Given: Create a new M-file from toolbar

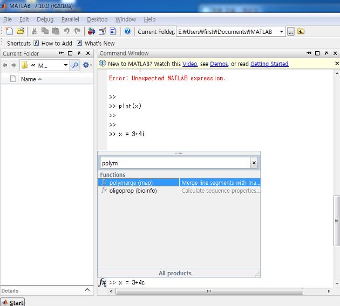Looking at the screenshot, I should (x=9, y=31).
